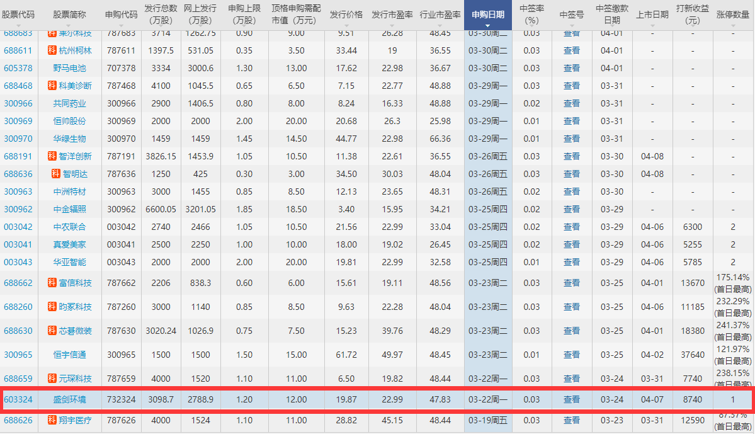Click 查看 lottery numbers for 野马电池
The width and height of the screenshot is (755, 434).
click(x=572, y=69)
